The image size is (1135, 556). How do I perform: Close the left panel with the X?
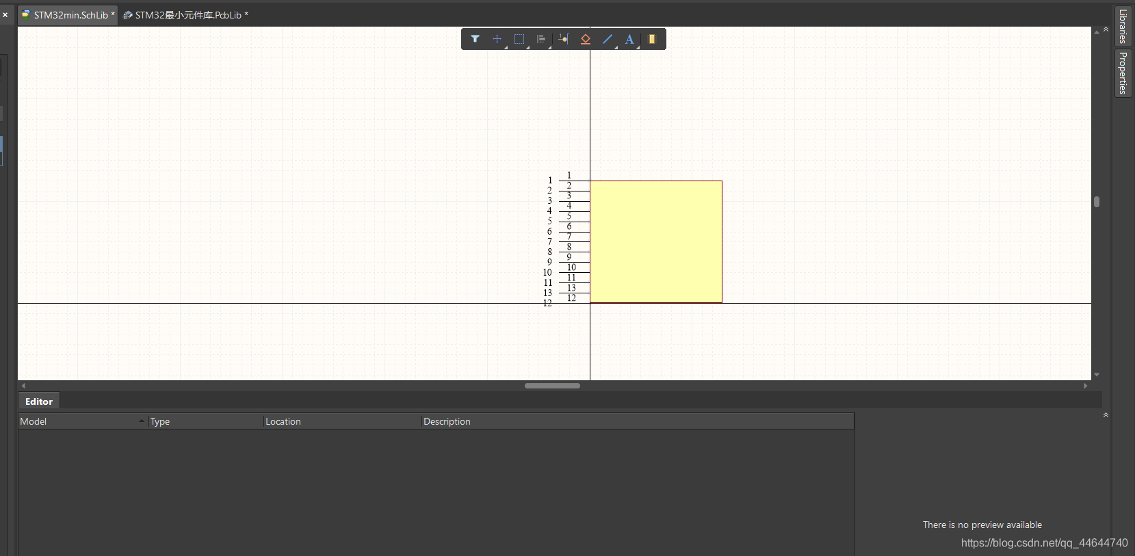click(x=5, y=14)
